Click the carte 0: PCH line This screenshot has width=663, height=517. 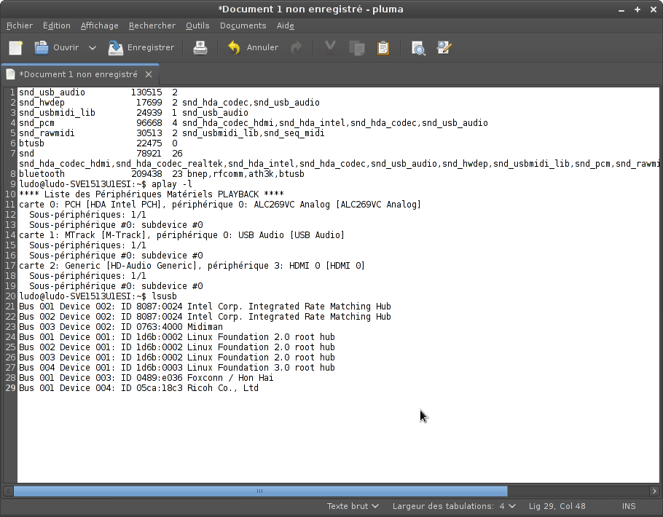(x=220, y=204)
